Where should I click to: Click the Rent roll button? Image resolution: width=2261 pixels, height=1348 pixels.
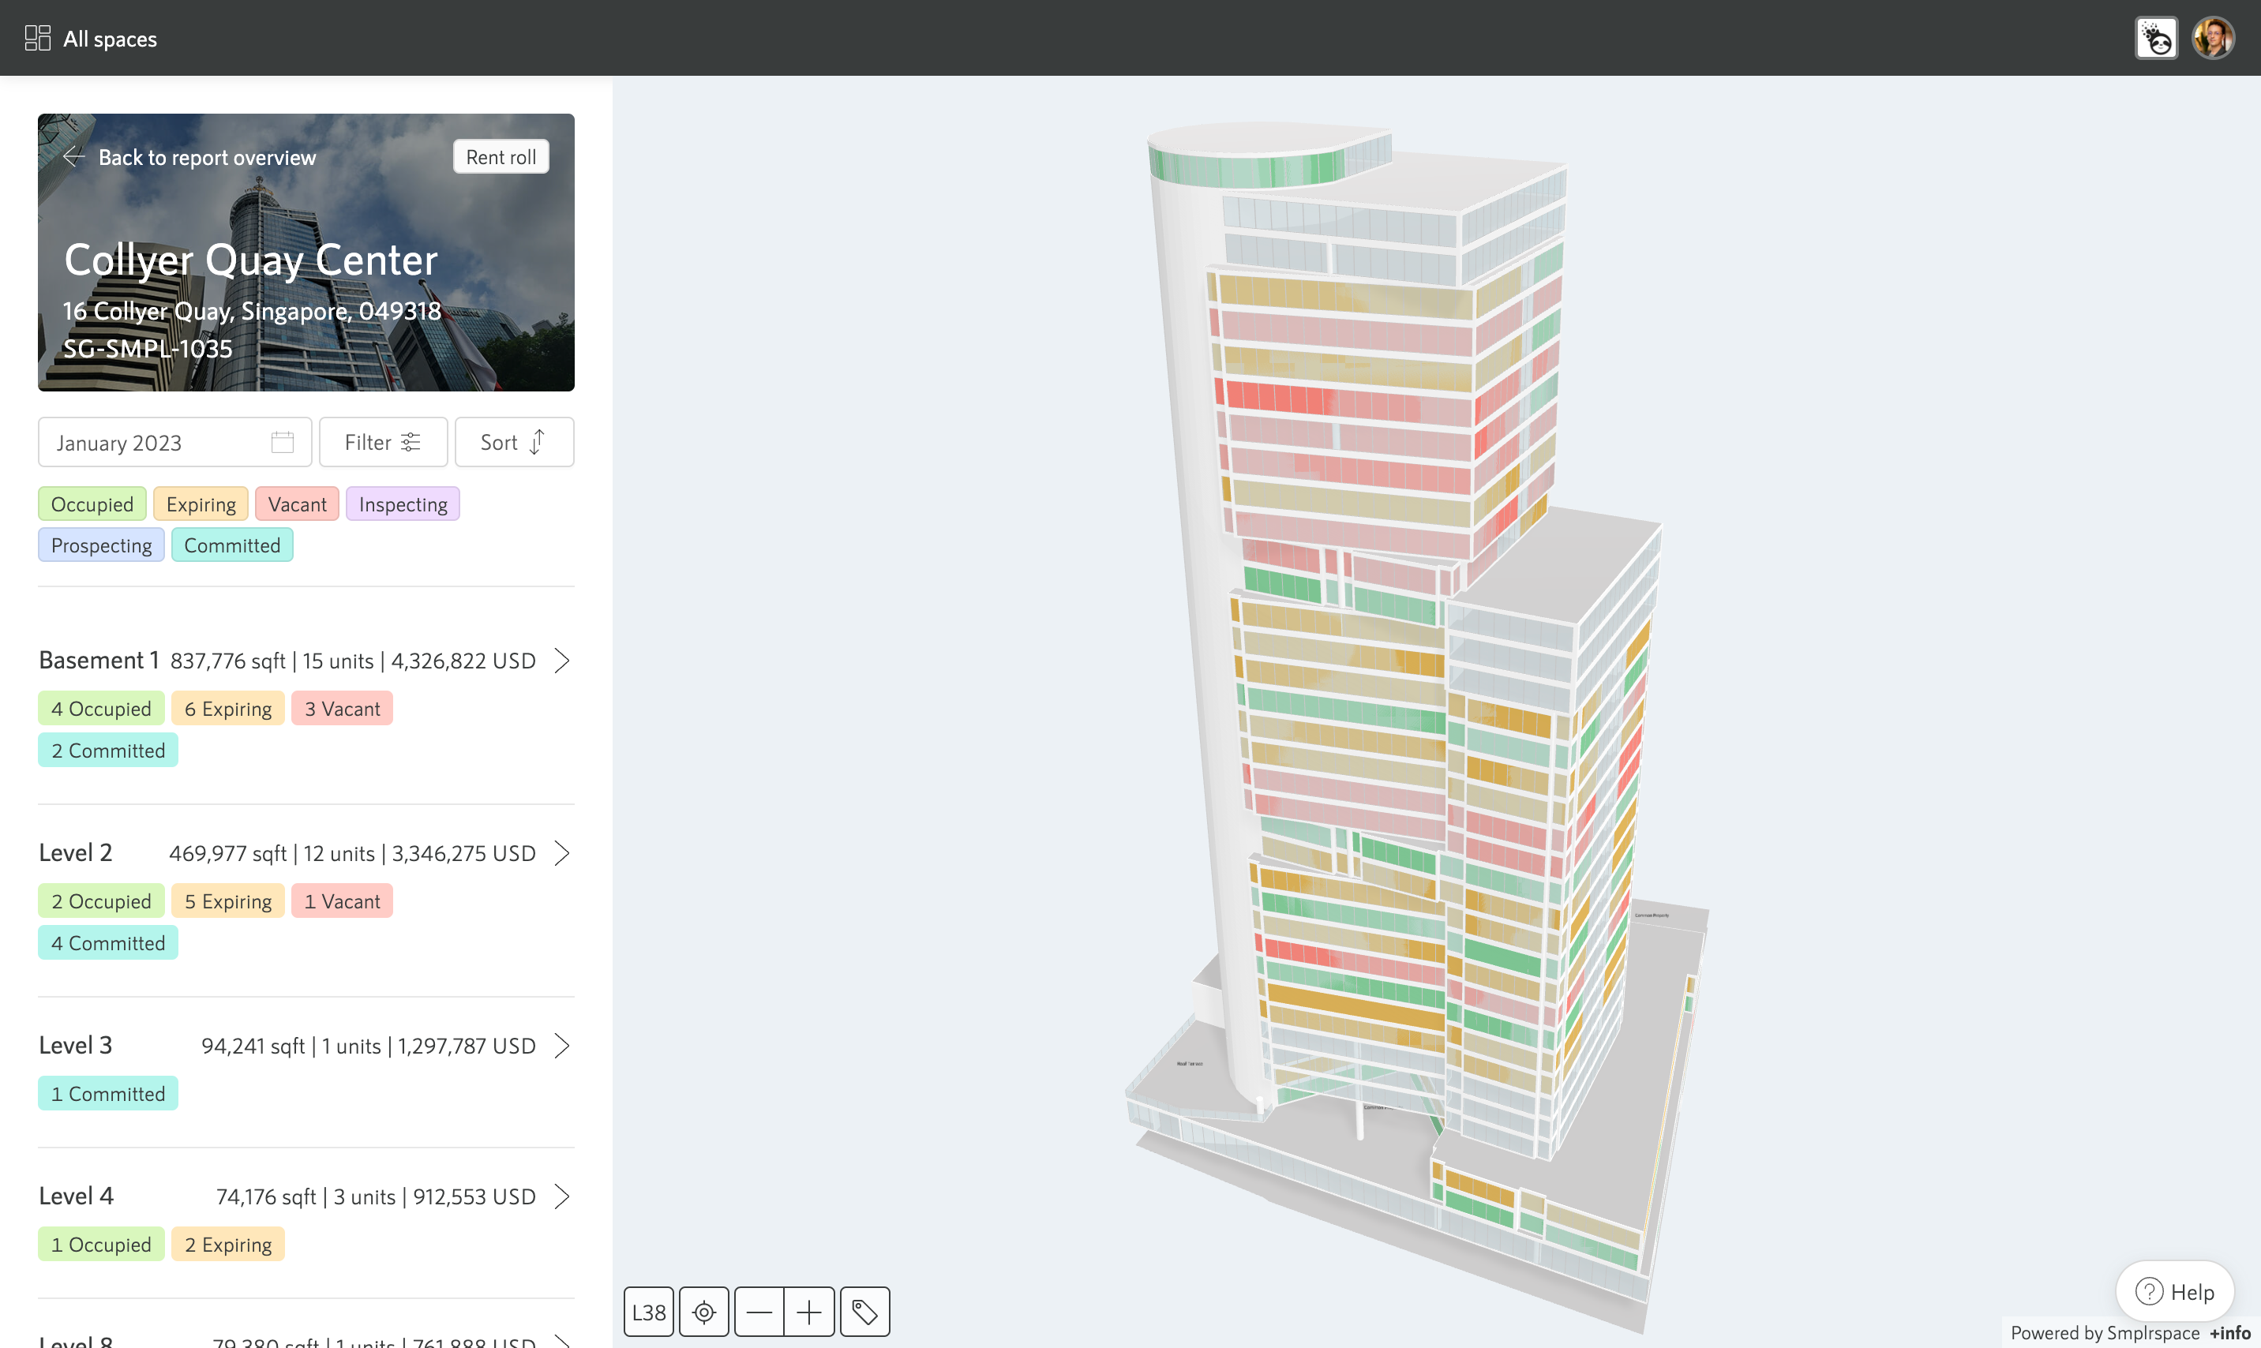[x=501, y=157]
